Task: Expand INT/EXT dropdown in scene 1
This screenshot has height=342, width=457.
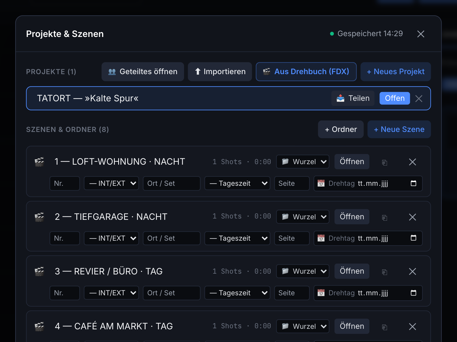Action: tap(111, 183)
